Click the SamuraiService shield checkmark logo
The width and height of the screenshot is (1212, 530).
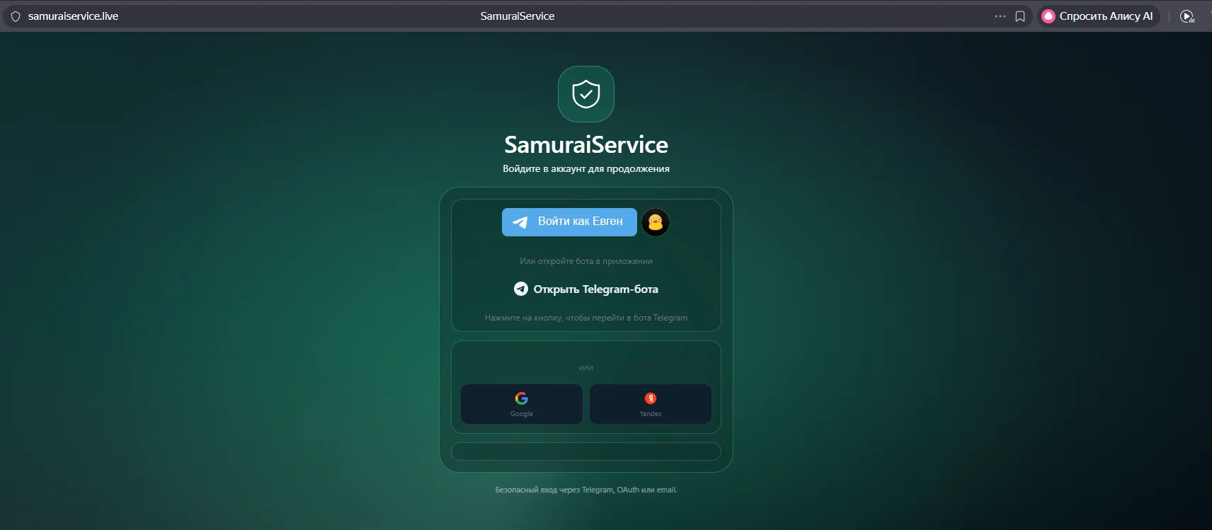tap(586, 94)
